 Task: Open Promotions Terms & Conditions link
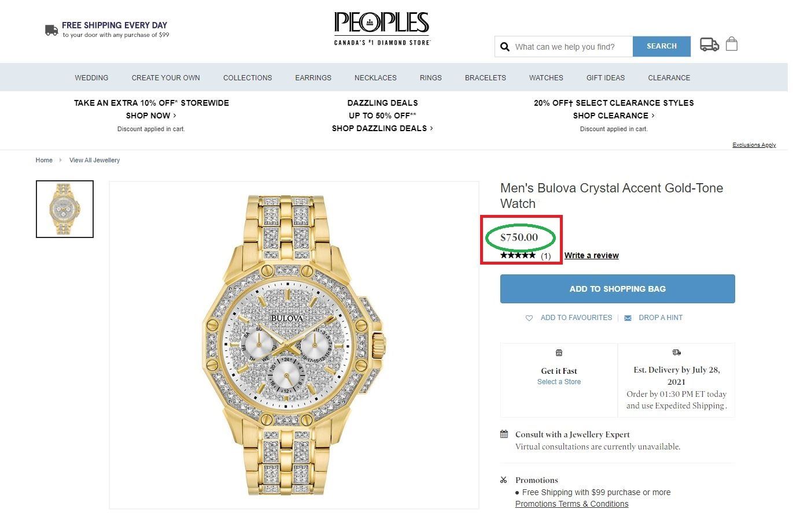coord(571,504)
